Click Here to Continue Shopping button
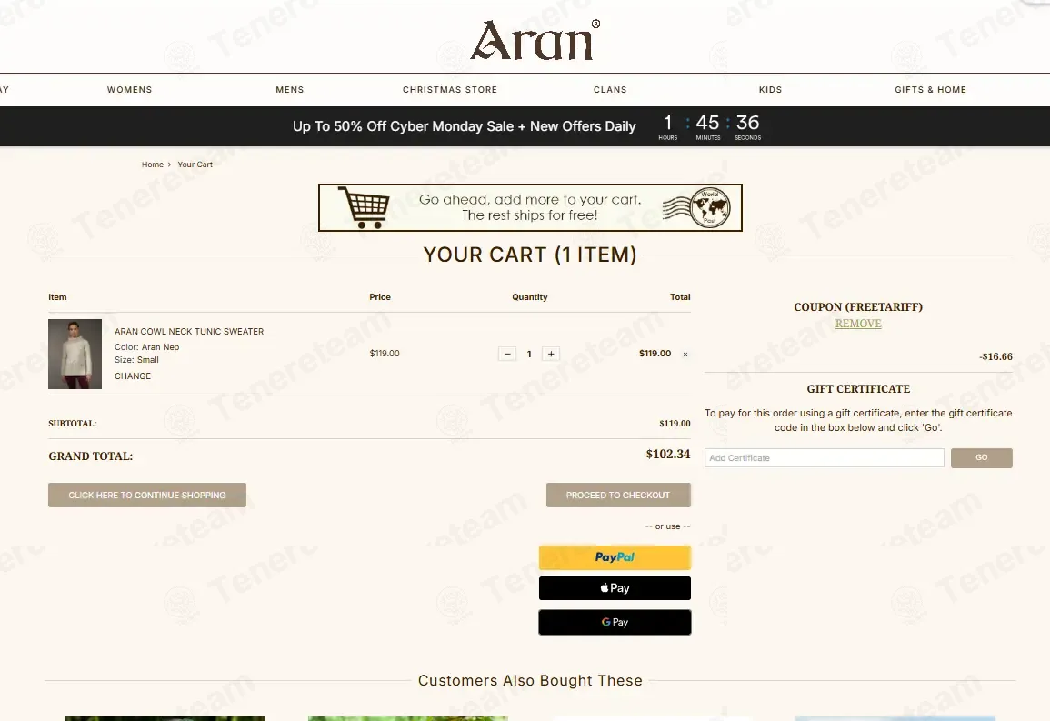 (x=147, y=496)
